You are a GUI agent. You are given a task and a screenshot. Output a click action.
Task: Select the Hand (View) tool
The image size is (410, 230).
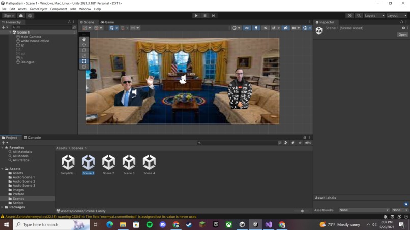point(84,39)
